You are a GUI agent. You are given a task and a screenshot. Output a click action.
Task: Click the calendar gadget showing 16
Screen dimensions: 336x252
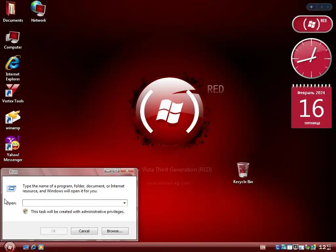click(311, 106)
